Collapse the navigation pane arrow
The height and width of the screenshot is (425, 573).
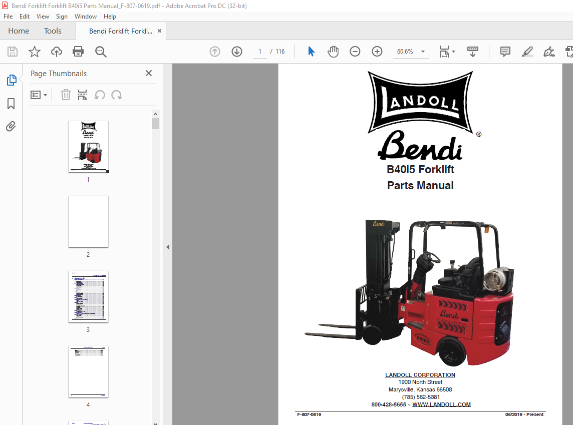click(168, 247)
